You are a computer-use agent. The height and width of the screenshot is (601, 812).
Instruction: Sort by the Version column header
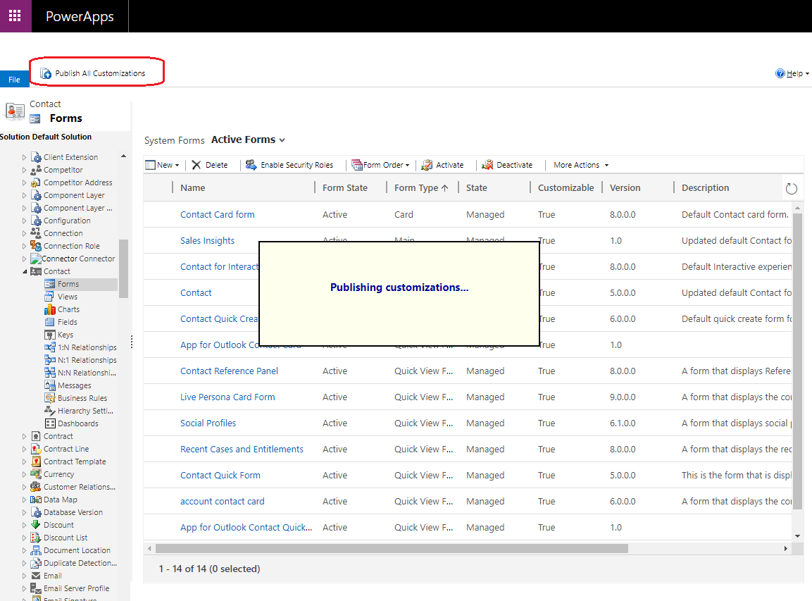(625, 187)
